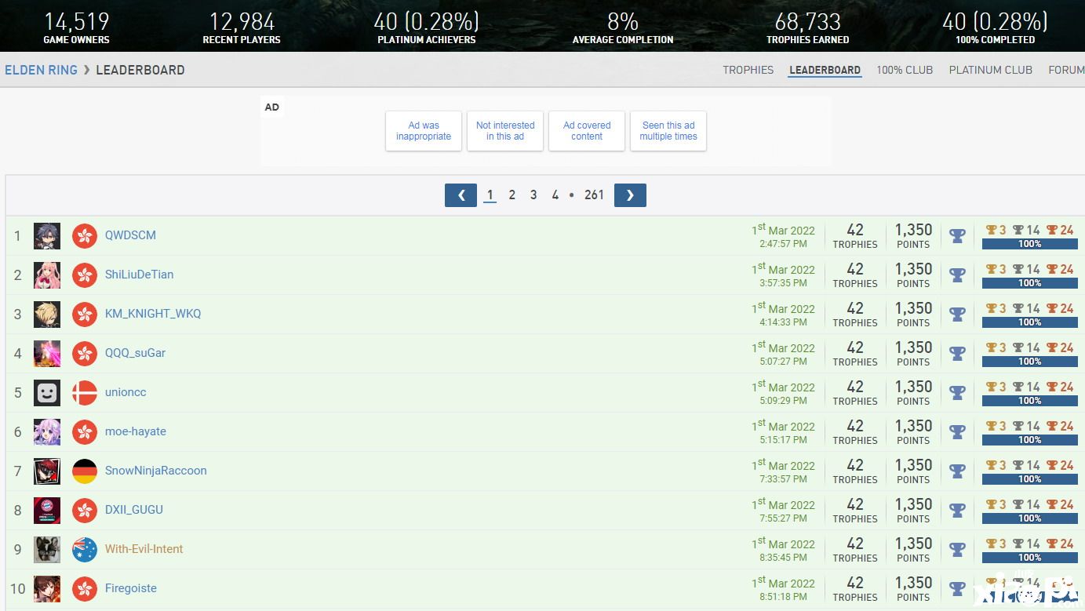1085x611 pixels.
Task: Open the Platinum Club tab
Action: click(991, 70)
